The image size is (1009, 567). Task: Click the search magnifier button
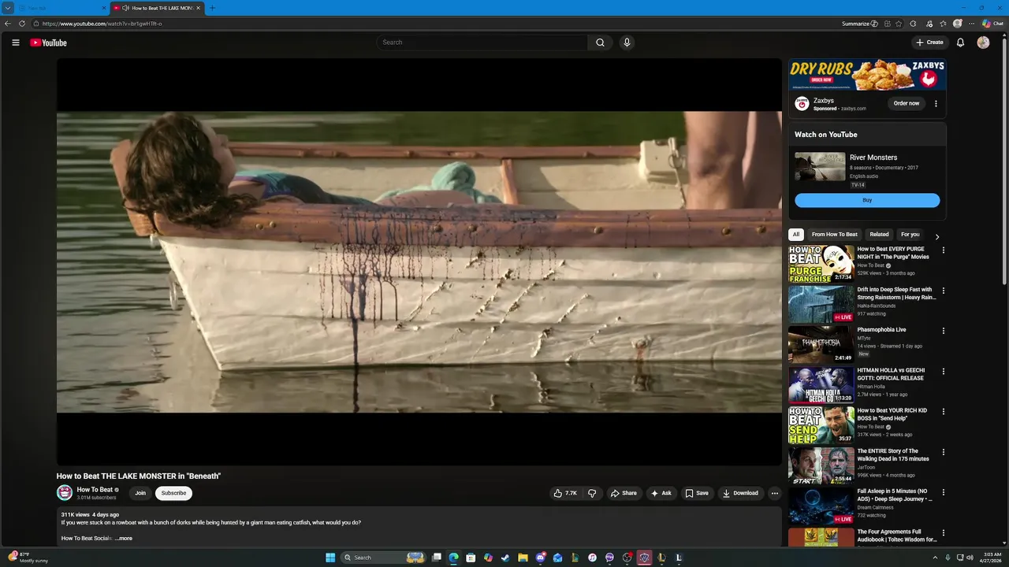(x=600, y=43)
